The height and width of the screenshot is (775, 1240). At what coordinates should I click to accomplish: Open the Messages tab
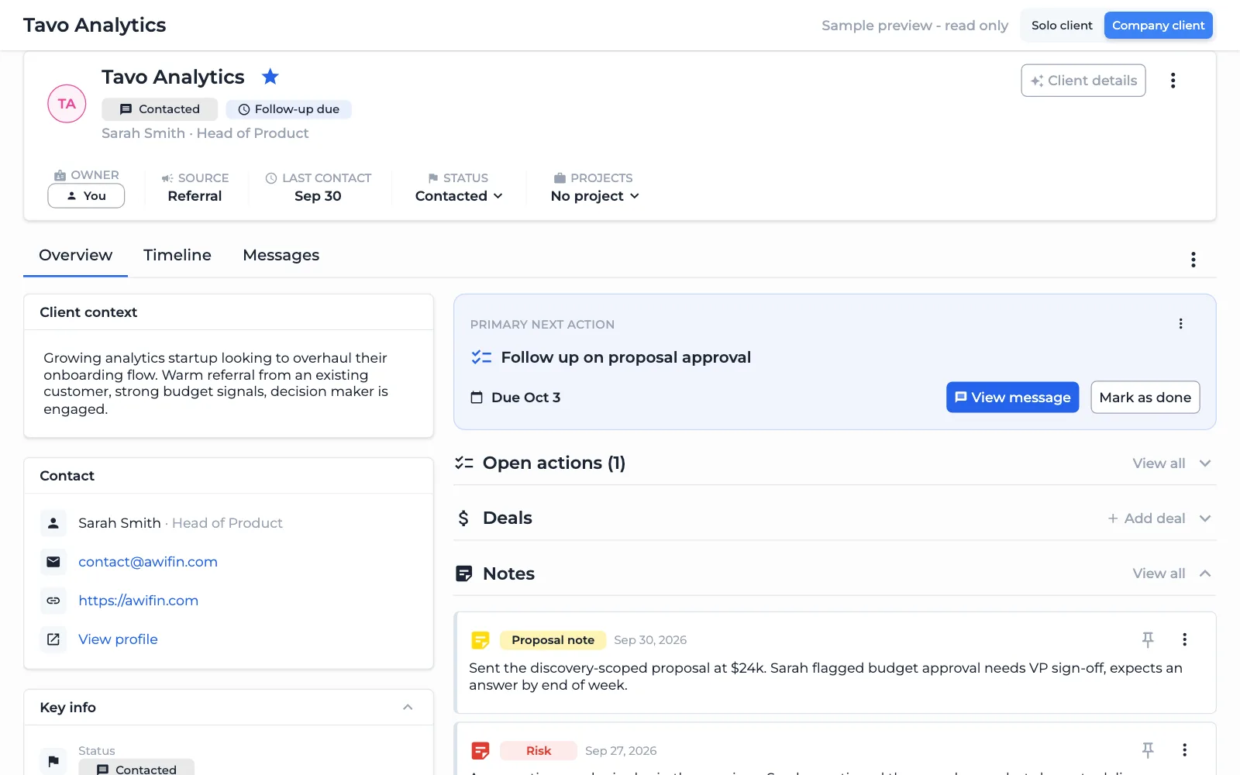[281, 255]
